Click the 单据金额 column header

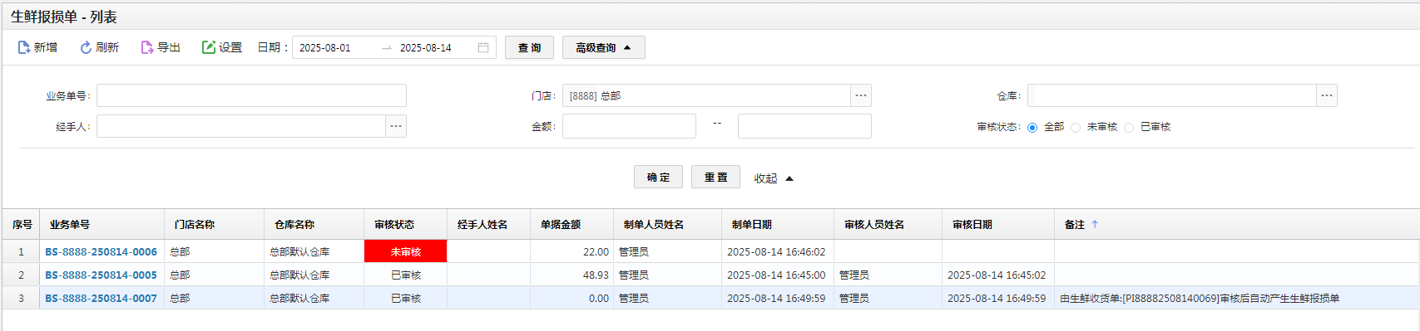(572, 225)
